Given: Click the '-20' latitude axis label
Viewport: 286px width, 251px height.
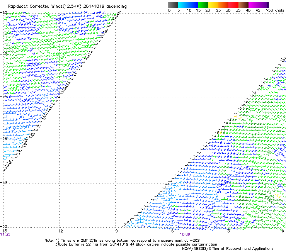Looking at the screenshot, I should point(3,13).
